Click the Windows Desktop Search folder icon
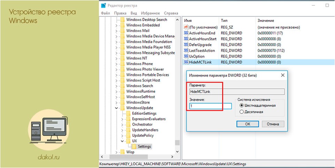 pyautogui.click(x=123, y=20)
